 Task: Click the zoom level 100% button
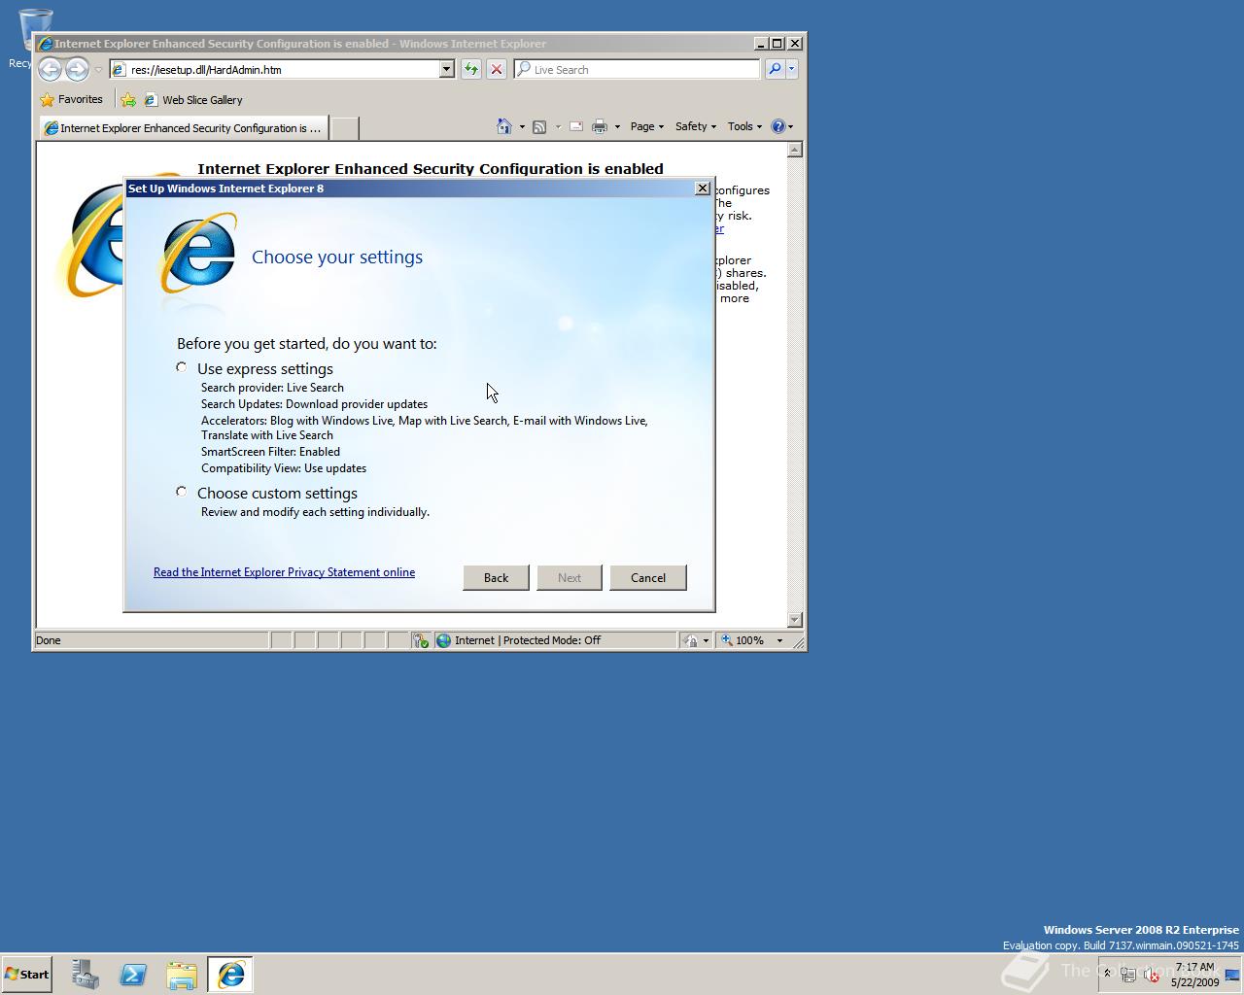[743, 640]
